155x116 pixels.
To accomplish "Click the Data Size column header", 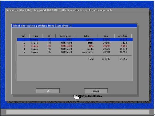I will pos(123,36).
